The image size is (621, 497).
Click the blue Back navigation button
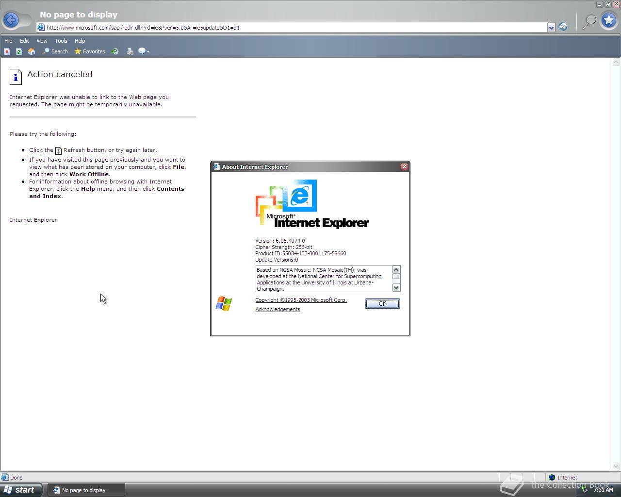click(x=11, y=20)
